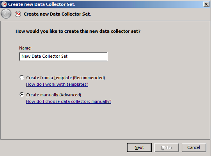This screenshot has width=211, height=156.
Task: Open 'How do I work with templates?' link
Action: pyautogui.click(x=57, y=84)
